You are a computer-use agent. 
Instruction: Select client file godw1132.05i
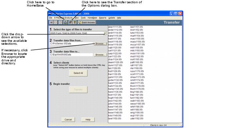[115, 80]
